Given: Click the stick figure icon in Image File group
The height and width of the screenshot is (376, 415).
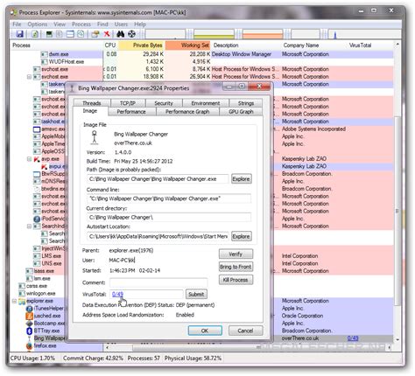Looking at the screenshot, I should (95, 137).
